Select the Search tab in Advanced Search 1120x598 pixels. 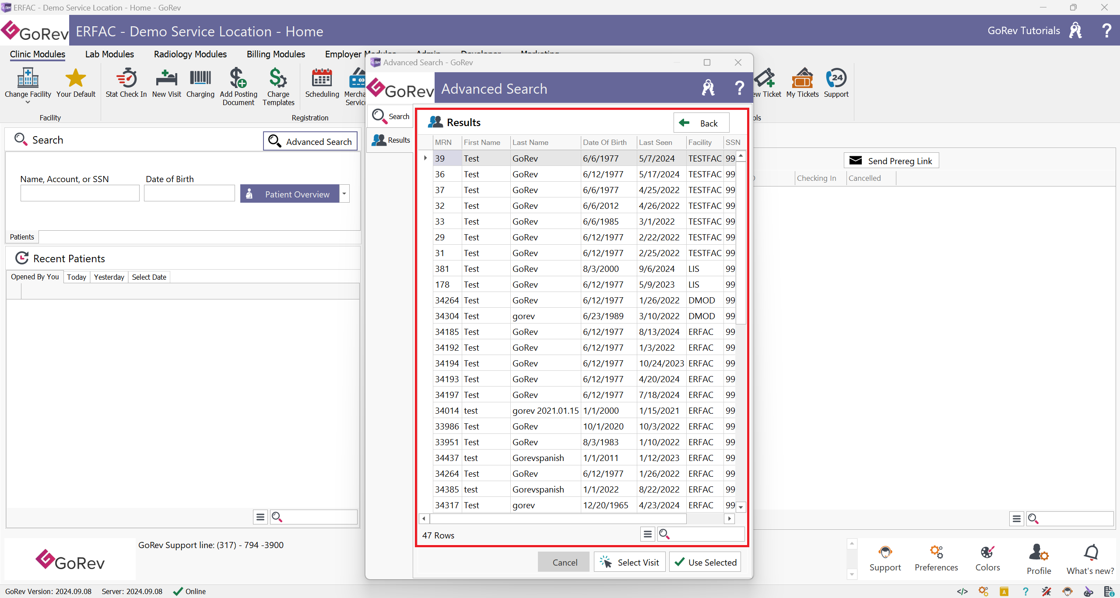(390, 116)
